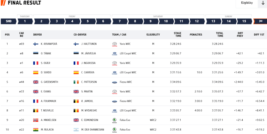Open the Eligibility filter dropdown
The image size is (267, 134).
click(x=247, y=3)
